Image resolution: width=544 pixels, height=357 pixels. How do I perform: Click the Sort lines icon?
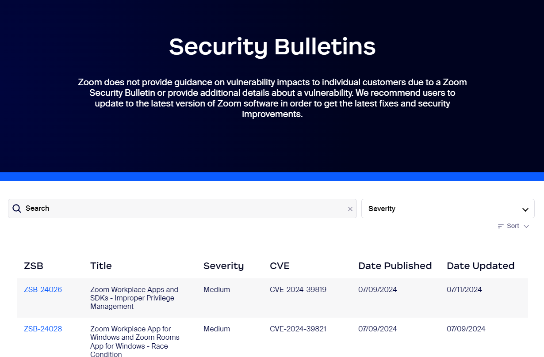click(501, 226)
